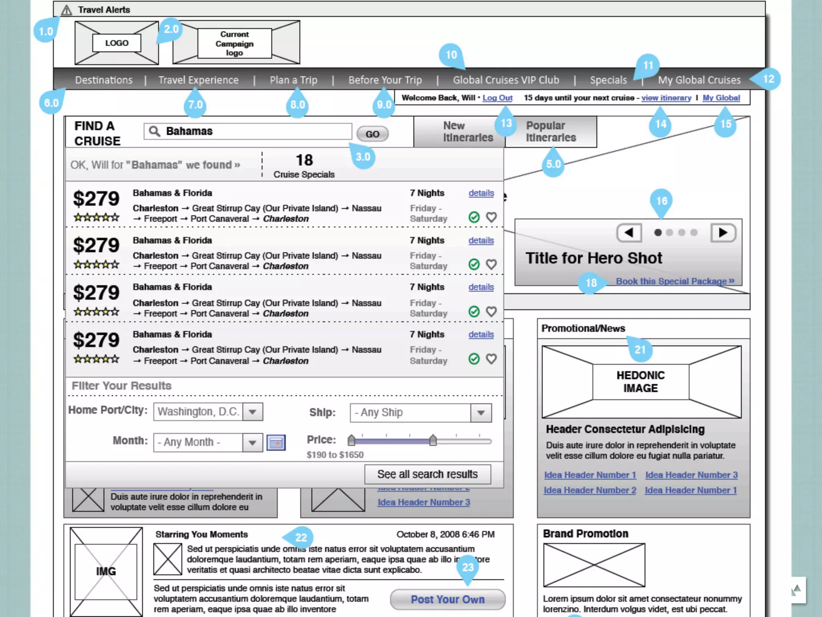Click the five-star rating of first result
Viewport: 822px width, 617px height.
(96, 218)
